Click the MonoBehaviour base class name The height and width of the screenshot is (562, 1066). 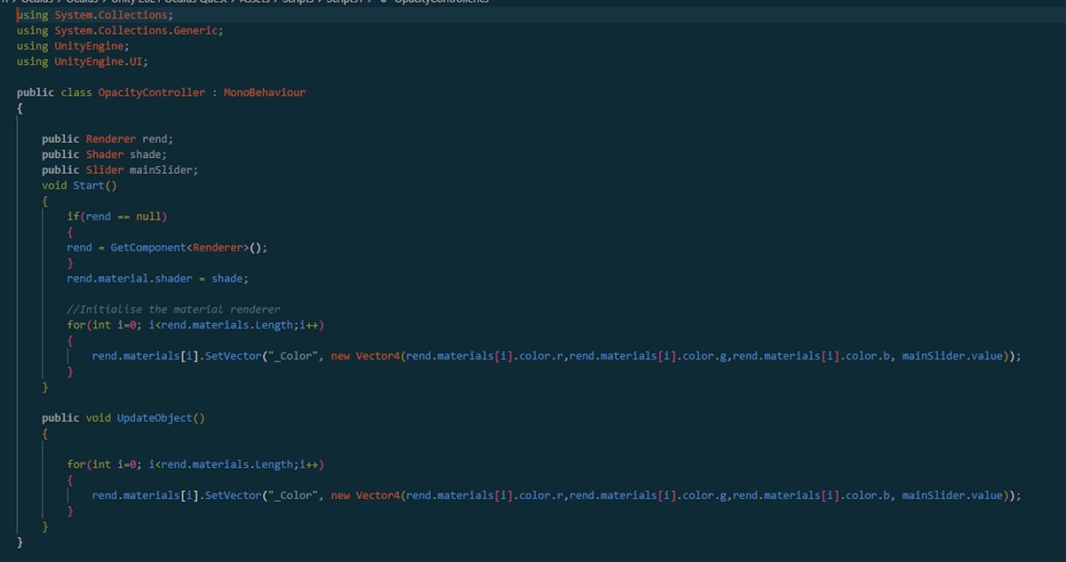pyautogui.click(x=265, y=92)
